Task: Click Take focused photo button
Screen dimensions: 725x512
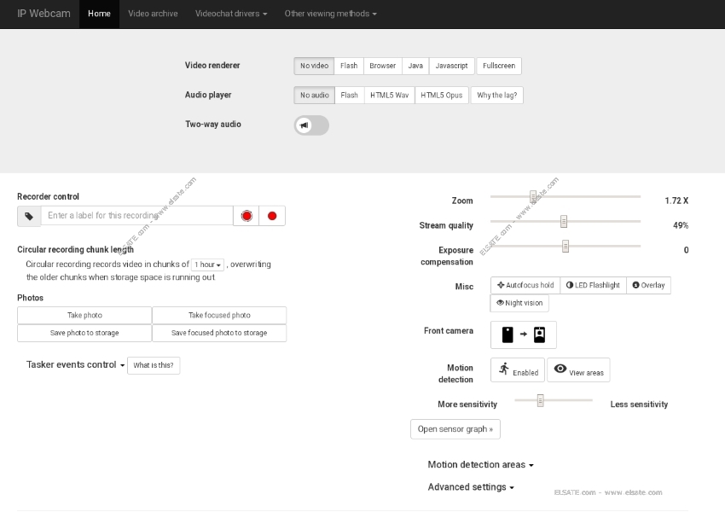Action: pyautogui.click(x=219, y=316)
